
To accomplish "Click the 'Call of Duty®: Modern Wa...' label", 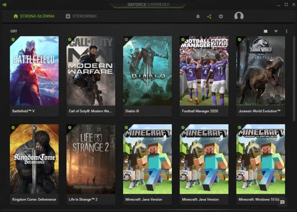I will pos(90,111).
